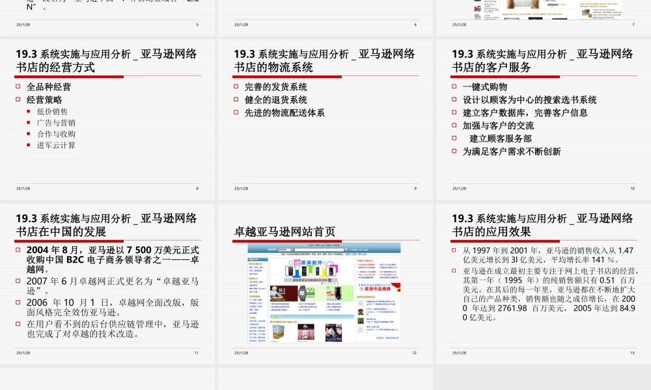Click the search magnifier icon on the Joyo homepage
Image resolution: width=651 pixels, height=390 pixels.
(346, 250)
